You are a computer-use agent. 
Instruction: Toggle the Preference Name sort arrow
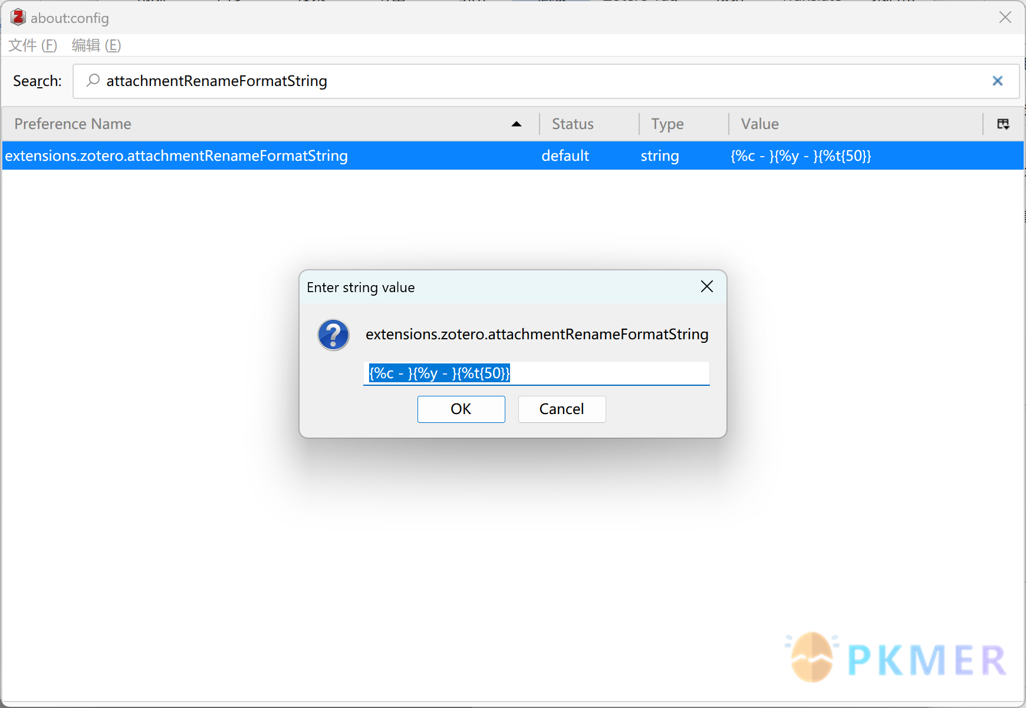click(x=517, y=124)
